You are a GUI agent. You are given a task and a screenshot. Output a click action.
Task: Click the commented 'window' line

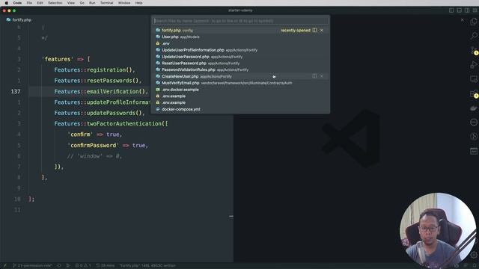95,156
